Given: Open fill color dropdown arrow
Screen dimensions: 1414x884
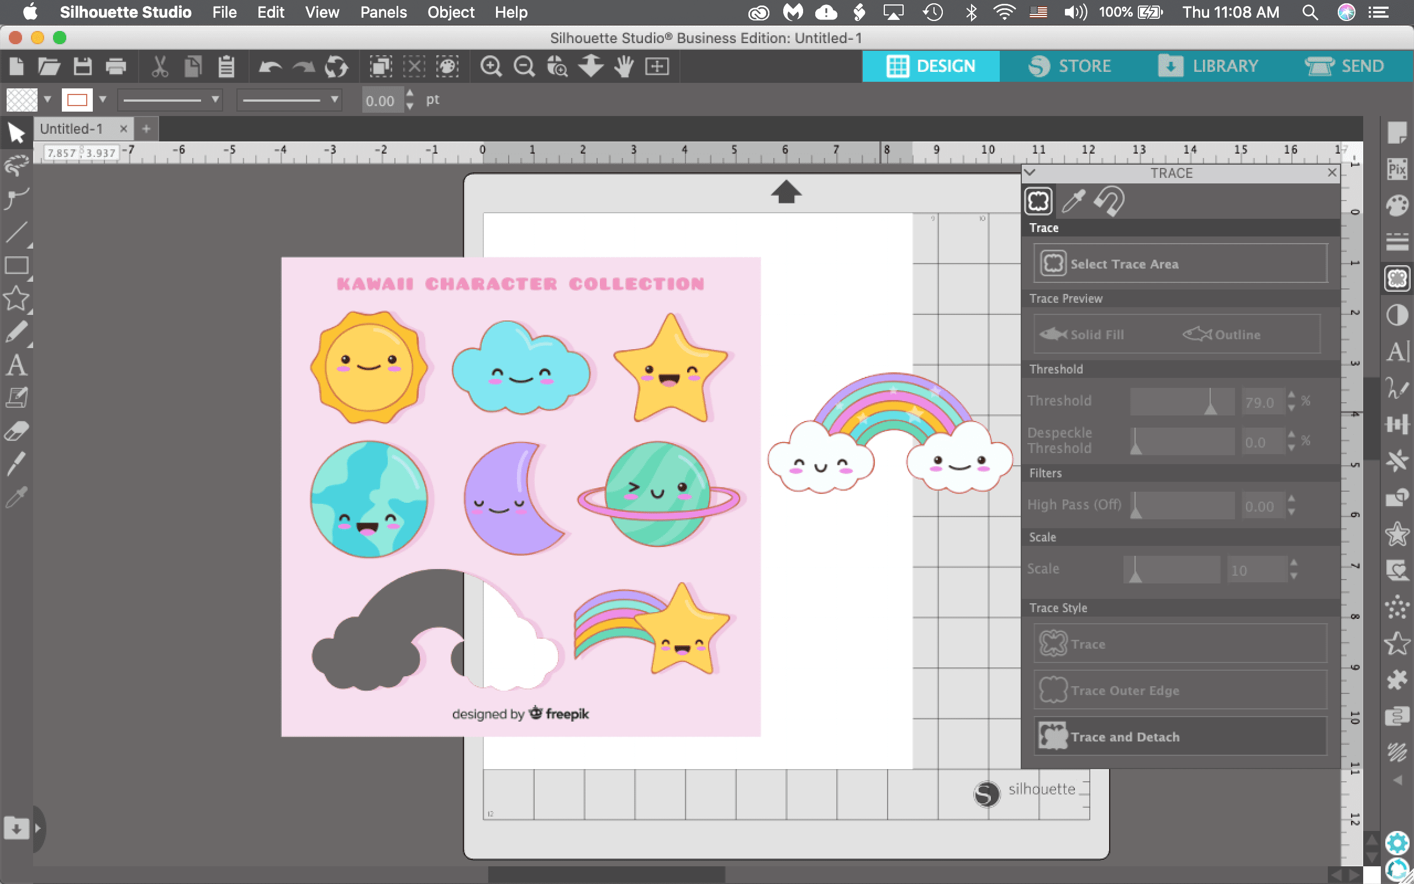Looking at the screenshot, I should pos(48,99).
